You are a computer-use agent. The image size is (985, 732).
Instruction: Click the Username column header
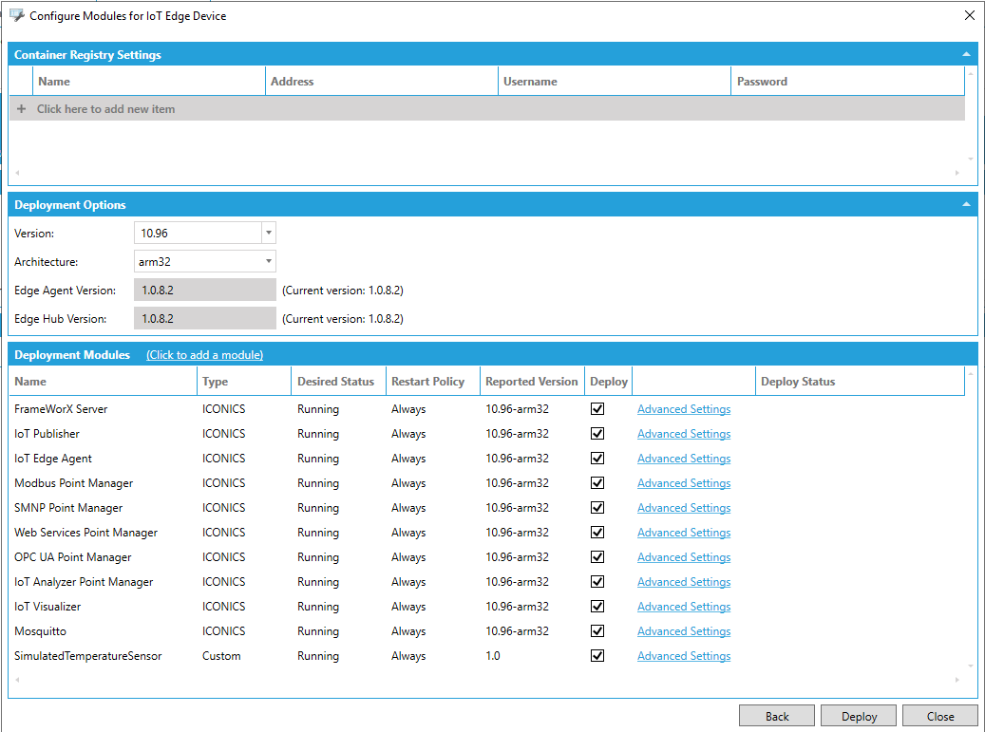pos(615,81)
